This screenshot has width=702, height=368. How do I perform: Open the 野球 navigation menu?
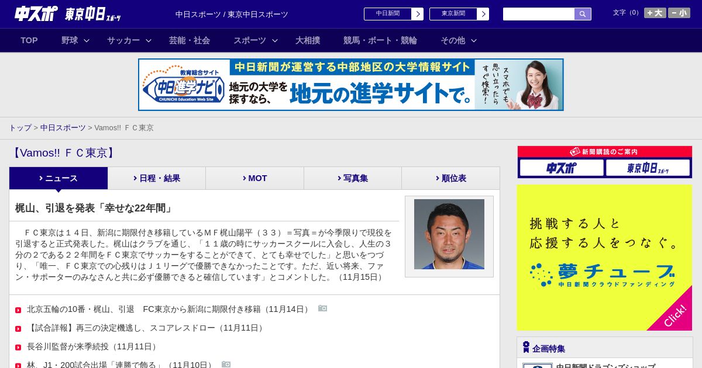[x=70, y=40]
